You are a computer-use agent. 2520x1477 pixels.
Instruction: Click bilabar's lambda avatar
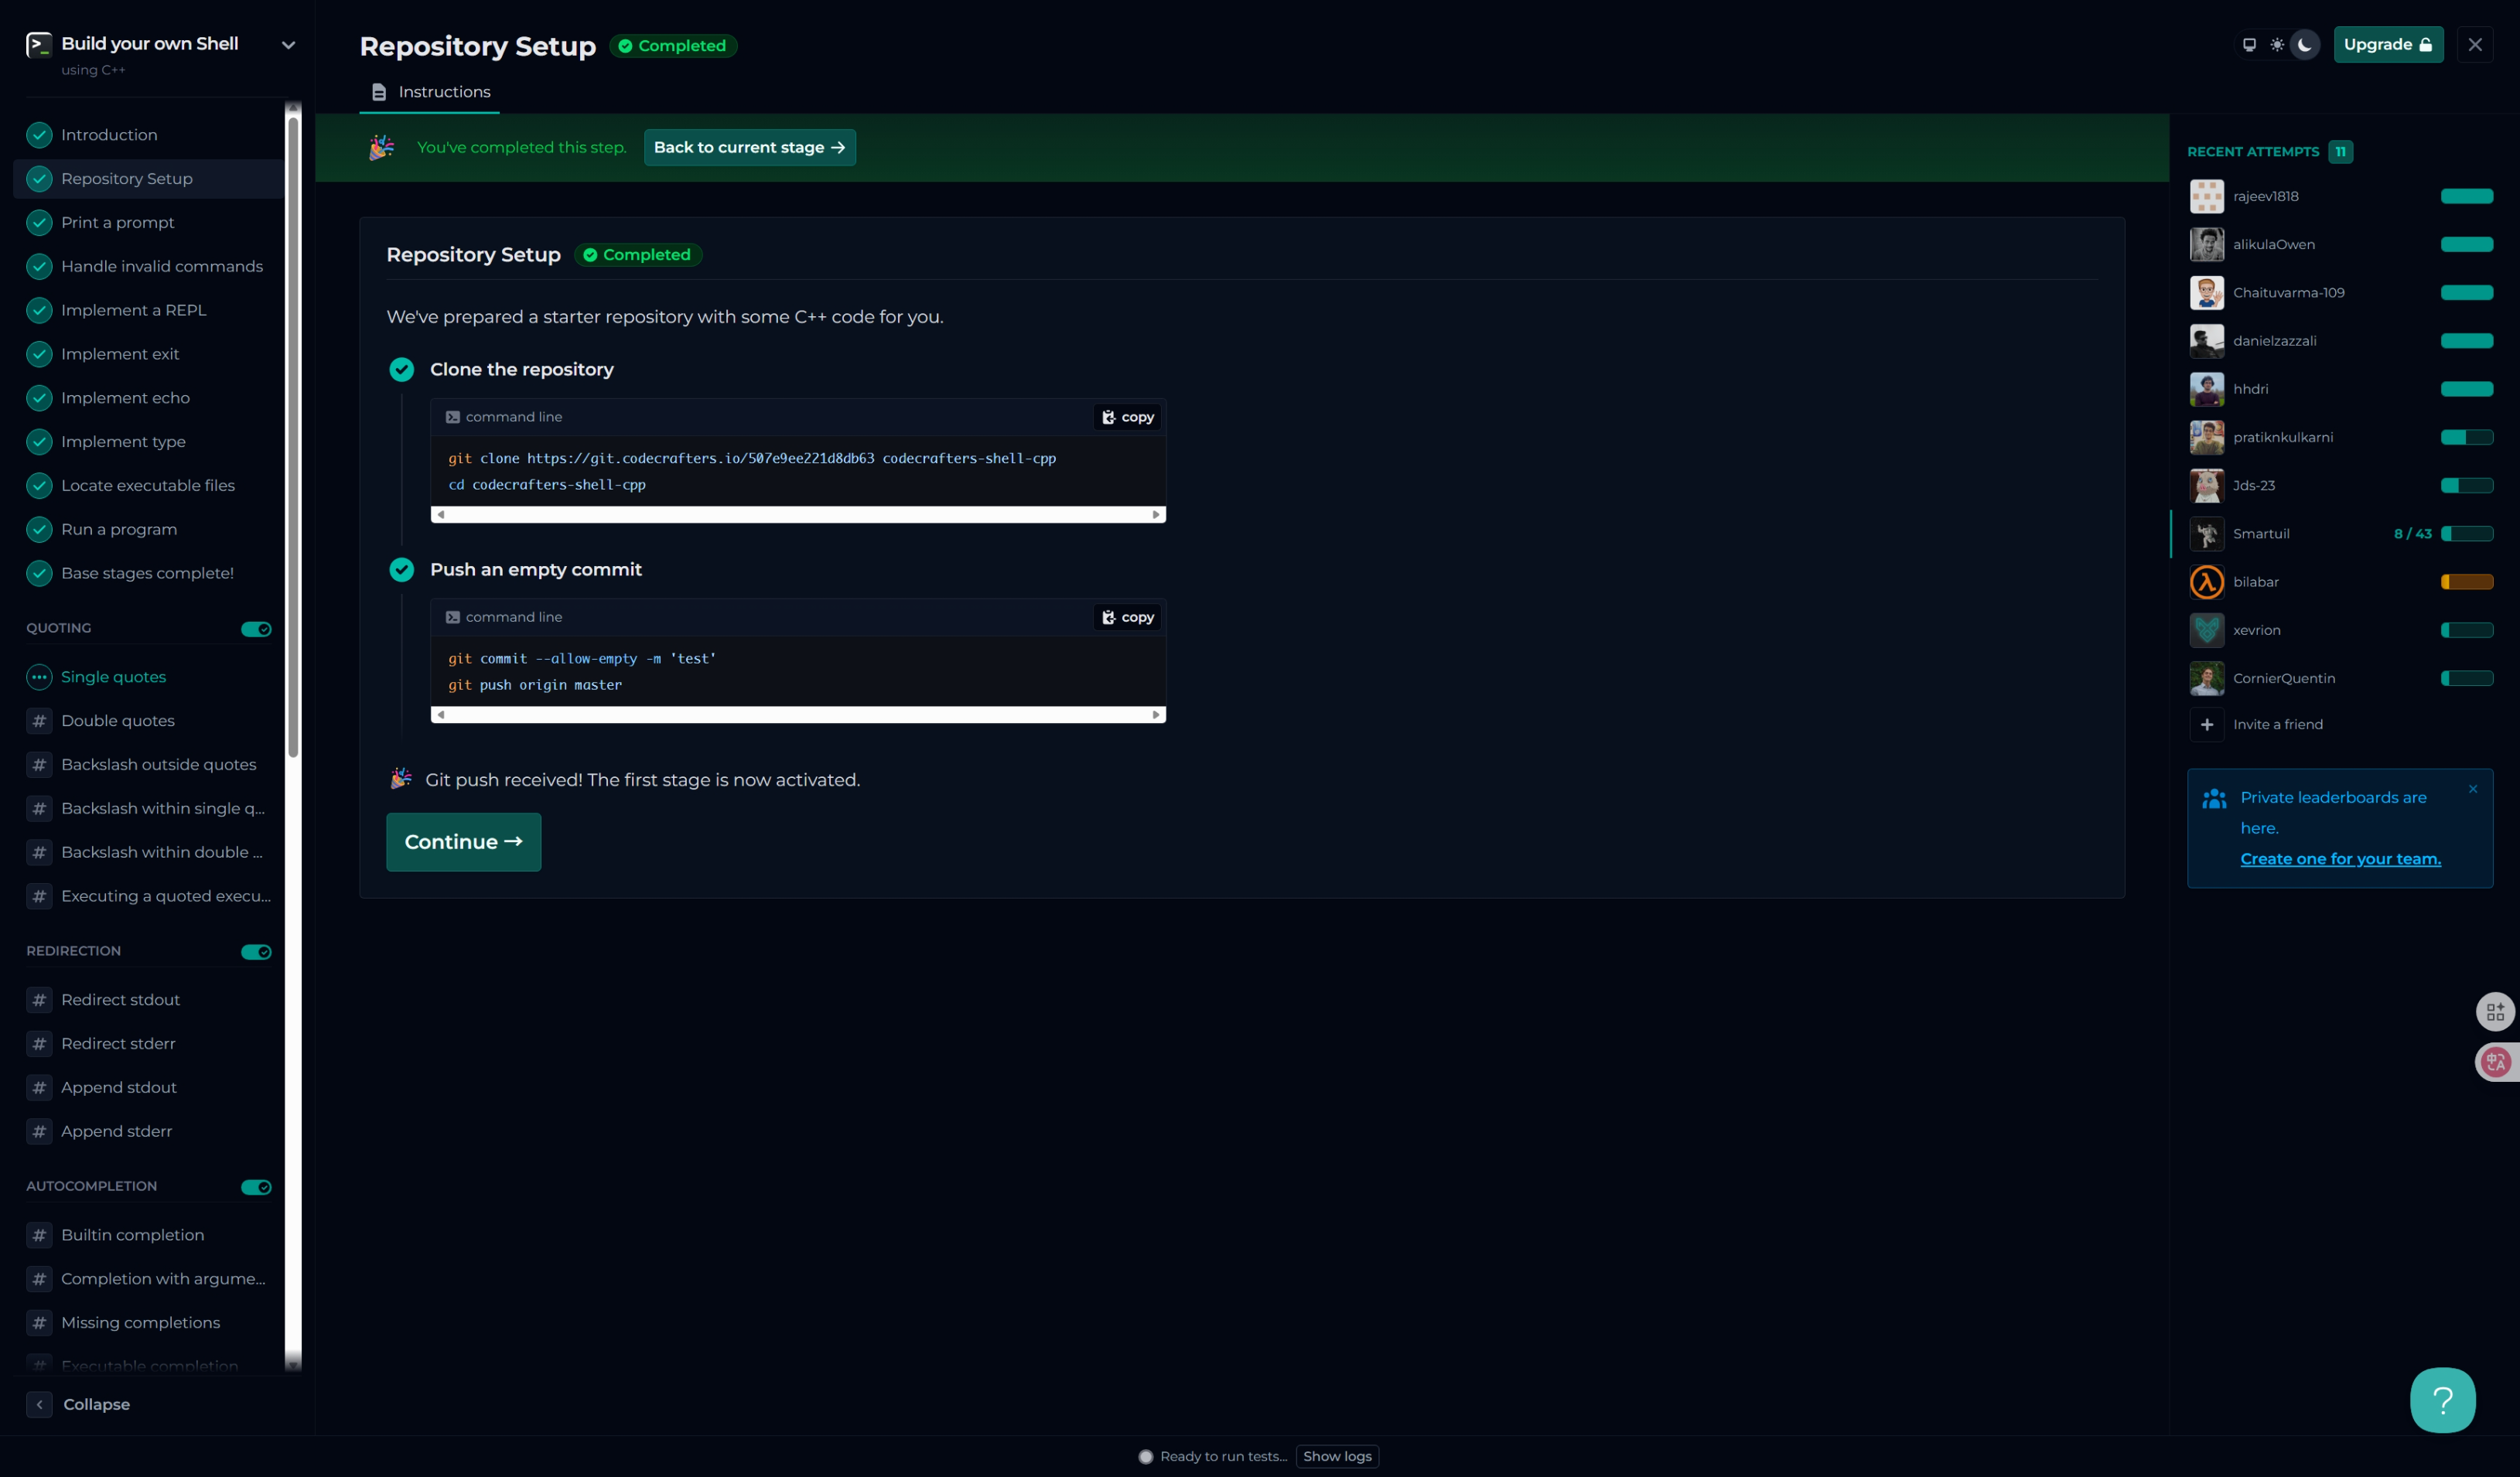point(2207,582)
